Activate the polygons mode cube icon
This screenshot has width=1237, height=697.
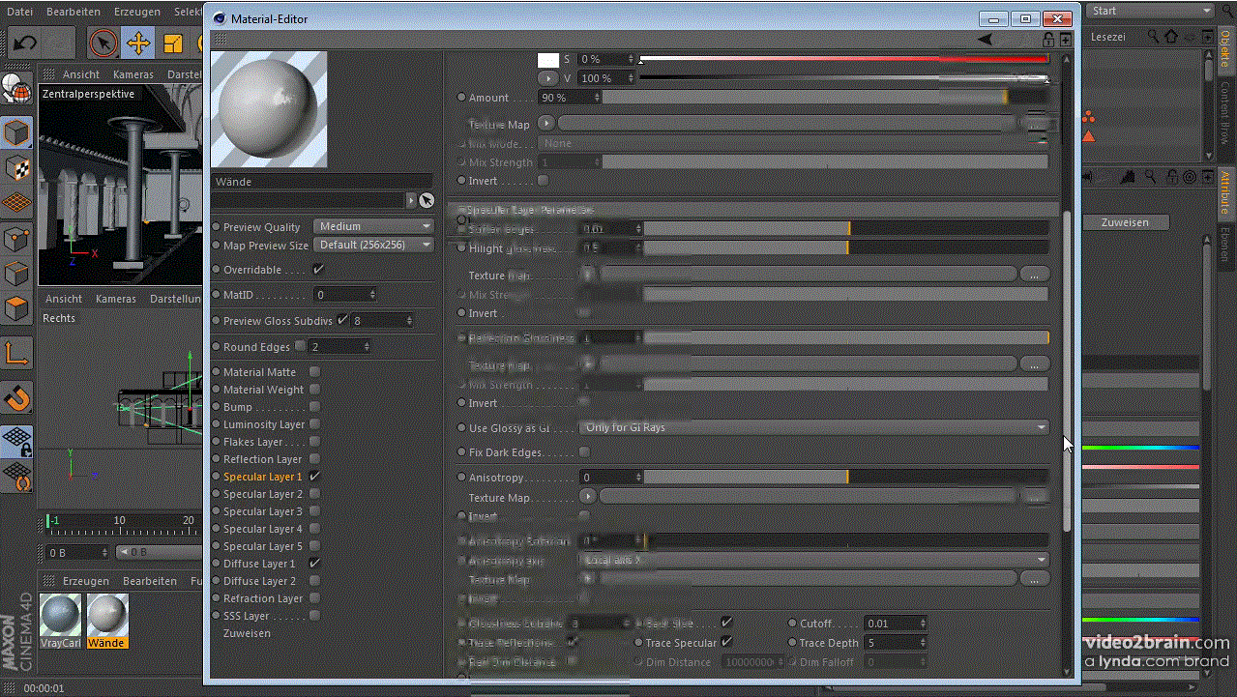[16, 309]
